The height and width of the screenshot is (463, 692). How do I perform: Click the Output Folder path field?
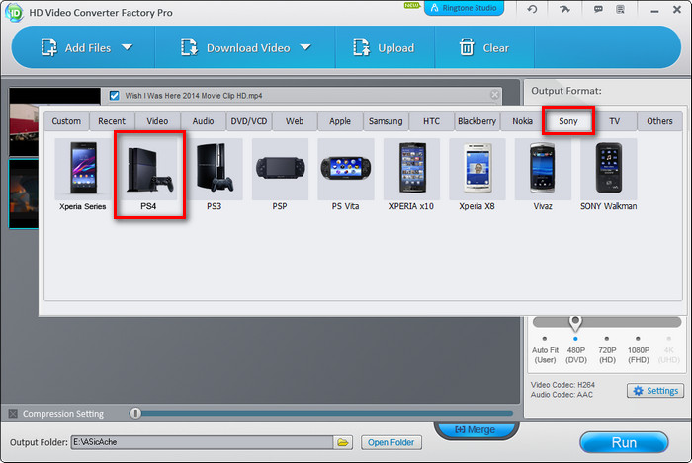[203, 442]
